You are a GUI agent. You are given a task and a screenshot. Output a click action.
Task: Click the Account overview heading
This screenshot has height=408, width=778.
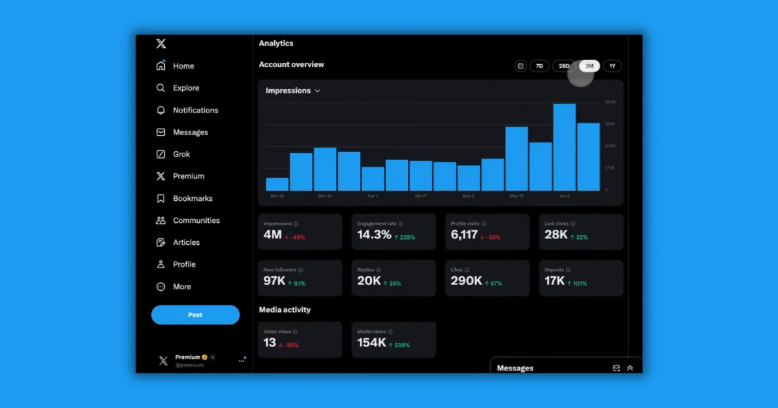click(291, 65)
